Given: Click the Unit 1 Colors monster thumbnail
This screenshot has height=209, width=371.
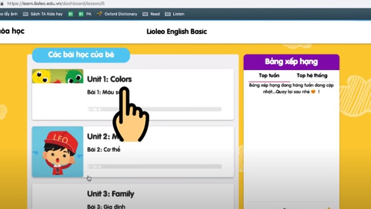Looking at the screenshot, I should [x=58, y=76].
